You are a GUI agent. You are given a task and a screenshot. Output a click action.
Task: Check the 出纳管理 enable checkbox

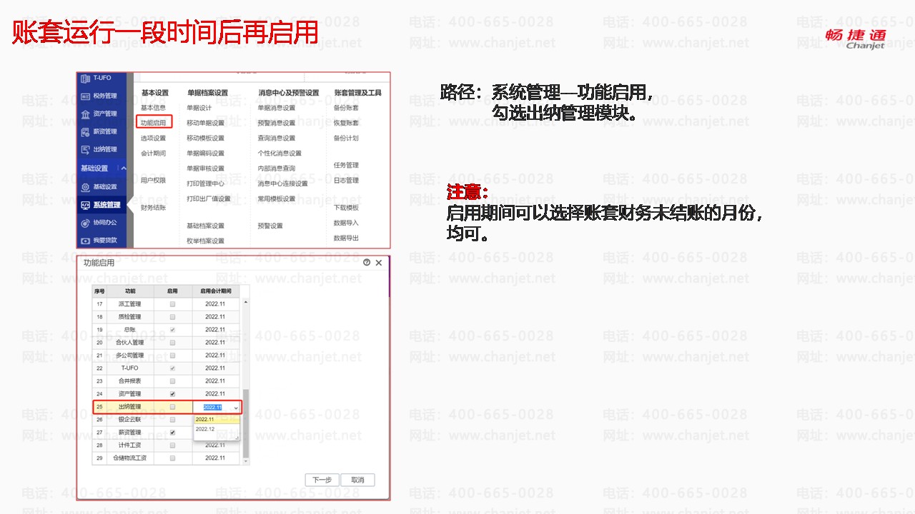(172, 407)
